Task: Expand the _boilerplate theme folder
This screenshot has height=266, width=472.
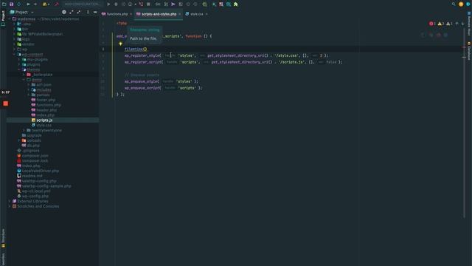Action: coord(24,75)
